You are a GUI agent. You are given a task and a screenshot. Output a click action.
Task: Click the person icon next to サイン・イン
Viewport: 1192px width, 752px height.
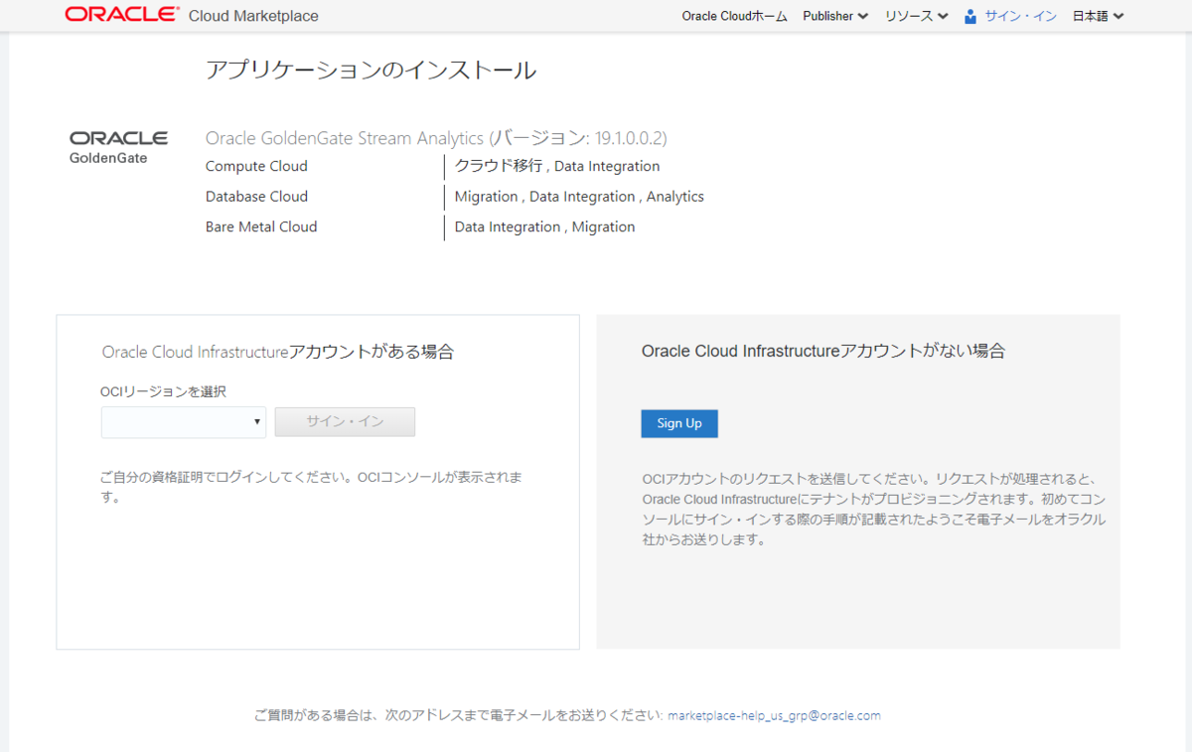968,15
